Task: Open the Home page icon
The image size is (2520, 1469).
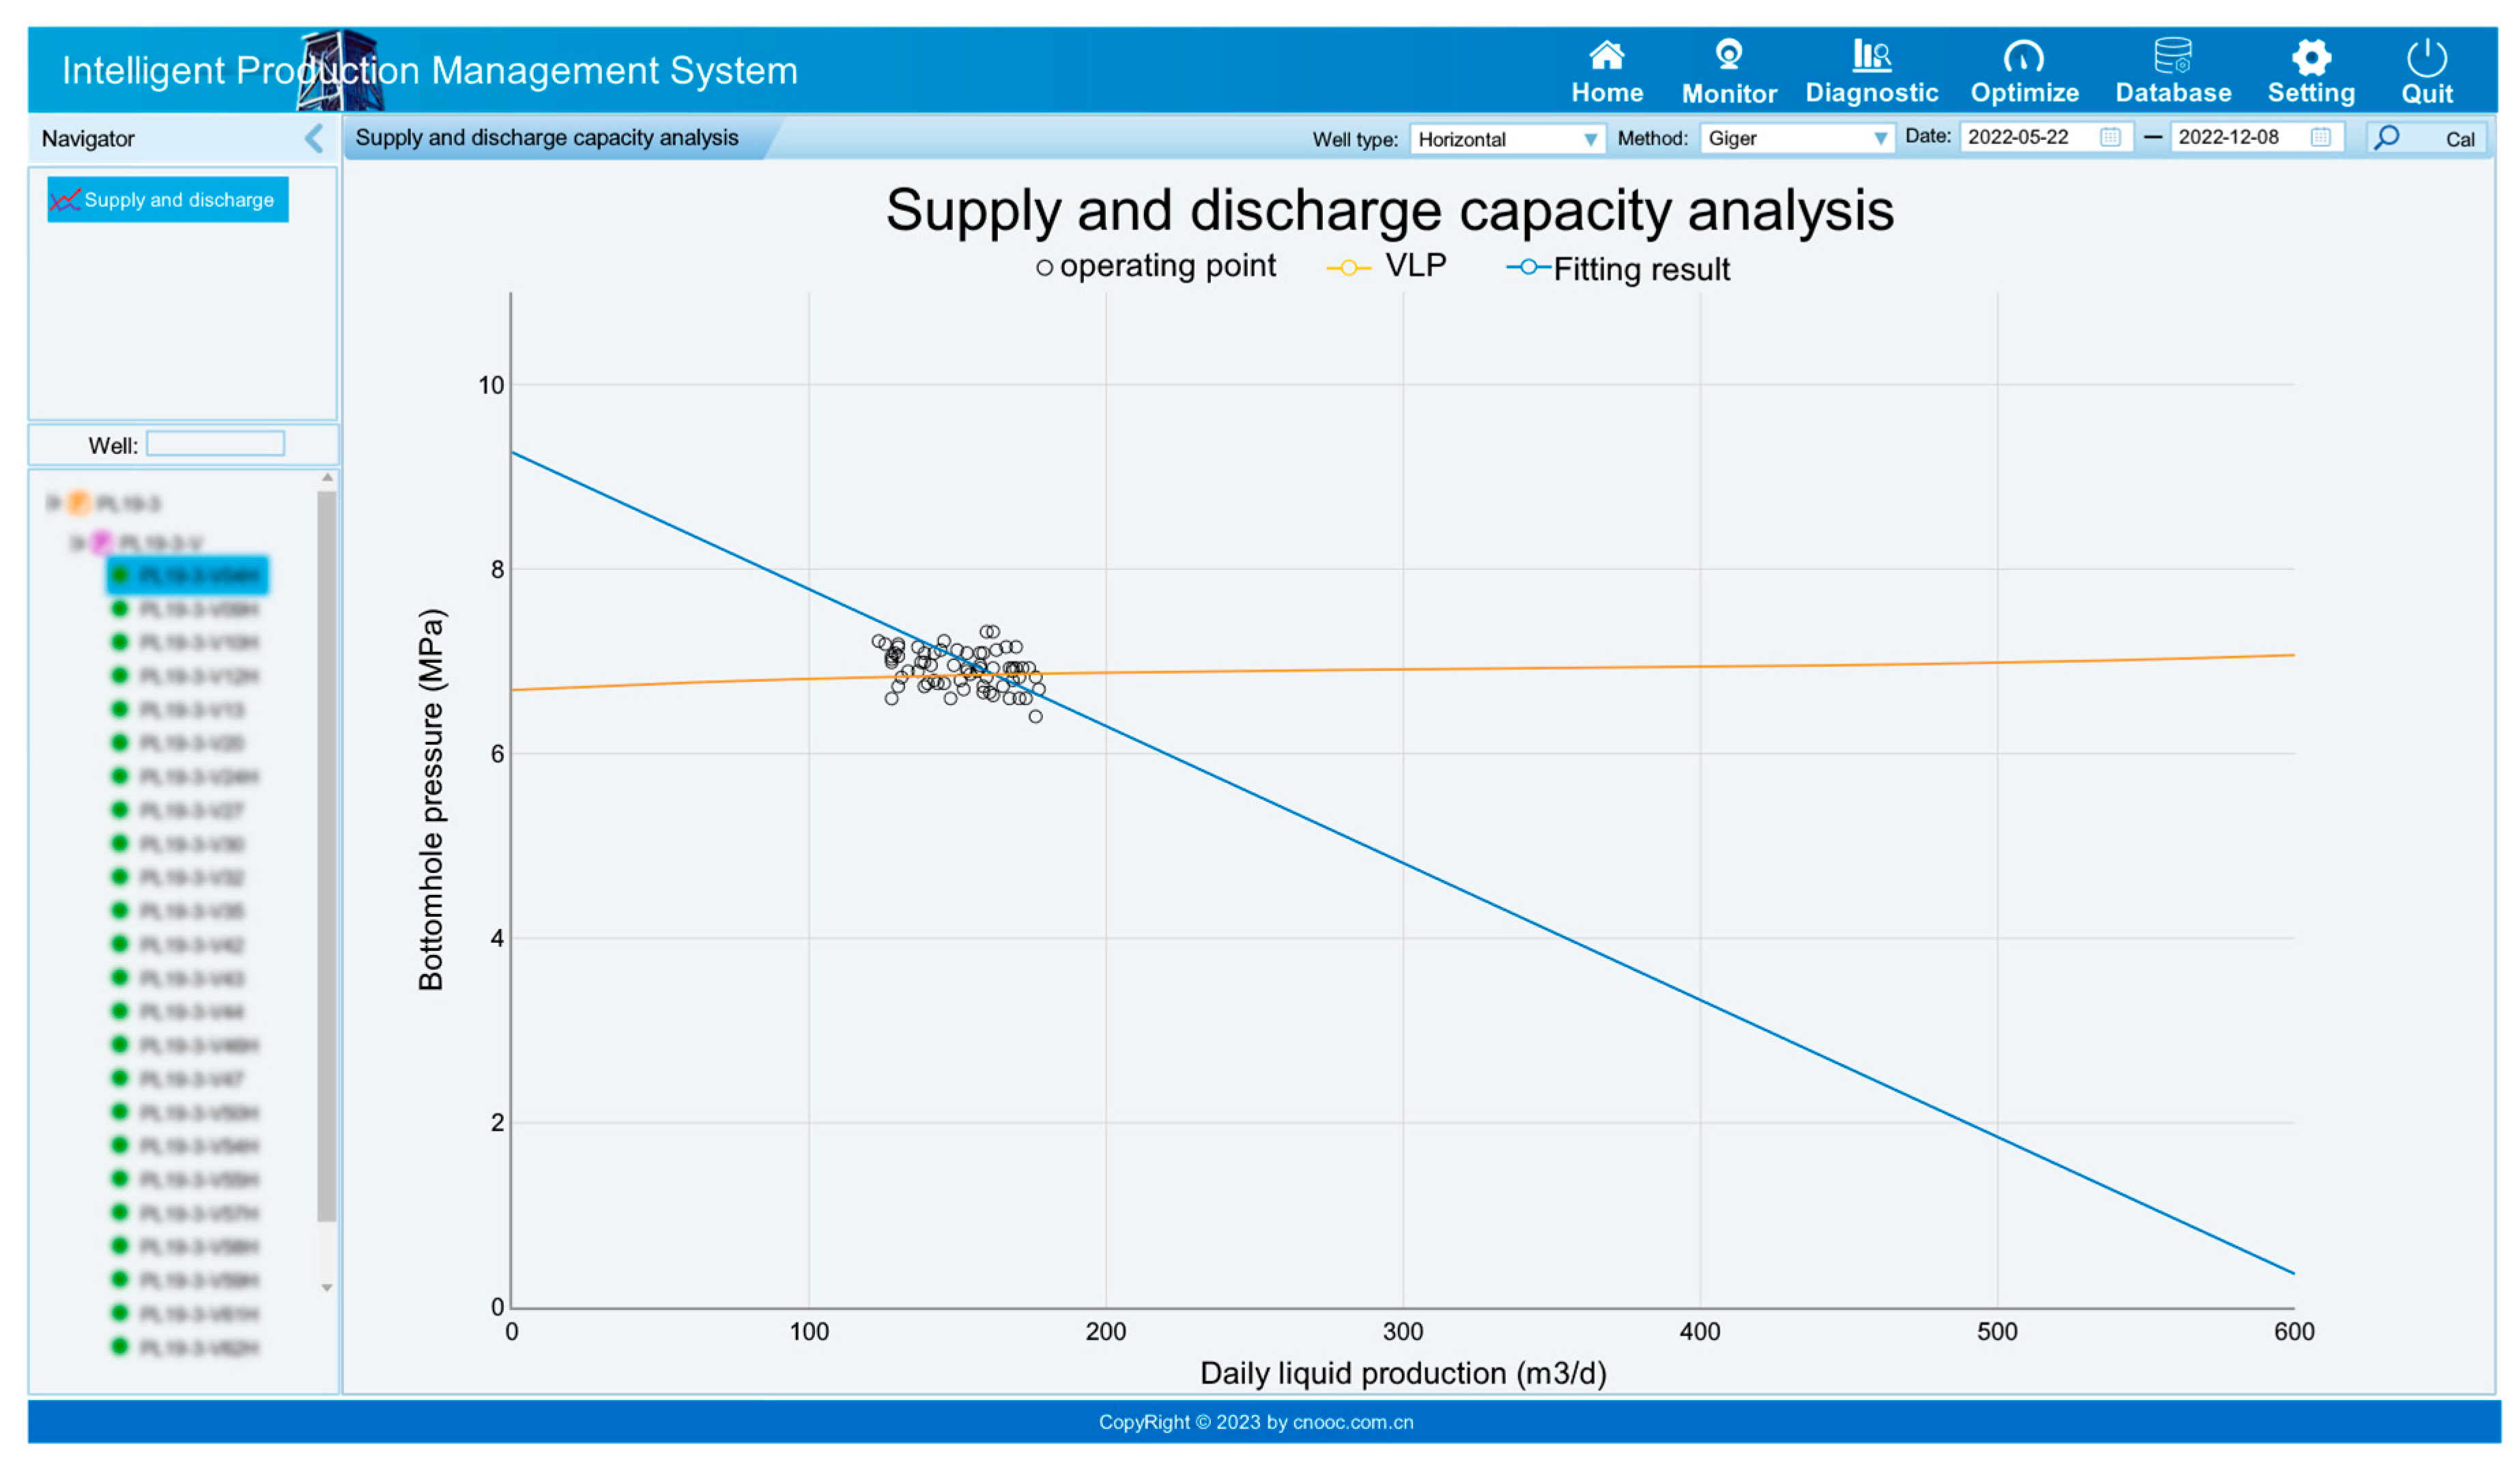Action: [1607, 57]
